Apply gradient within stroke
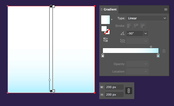This screenshot has height=106, width=174. click(x=129, y=26)
